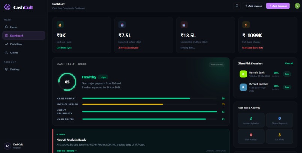This screenshot has height=153, width=302.
Task: Click the Cash Buffer progress bar
Action: click(150, 119)
